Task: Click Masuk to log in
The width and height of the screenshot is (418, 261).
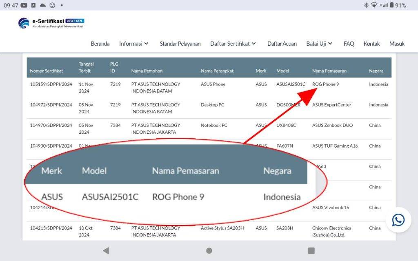Action: [x=397, y=44]
